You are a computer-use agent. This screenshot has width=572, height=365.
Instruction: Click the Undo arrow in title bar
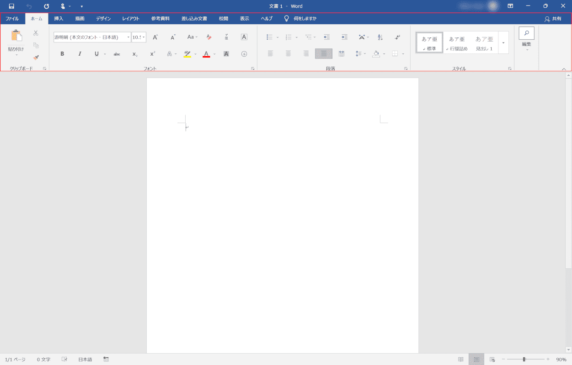click(29, 6)
